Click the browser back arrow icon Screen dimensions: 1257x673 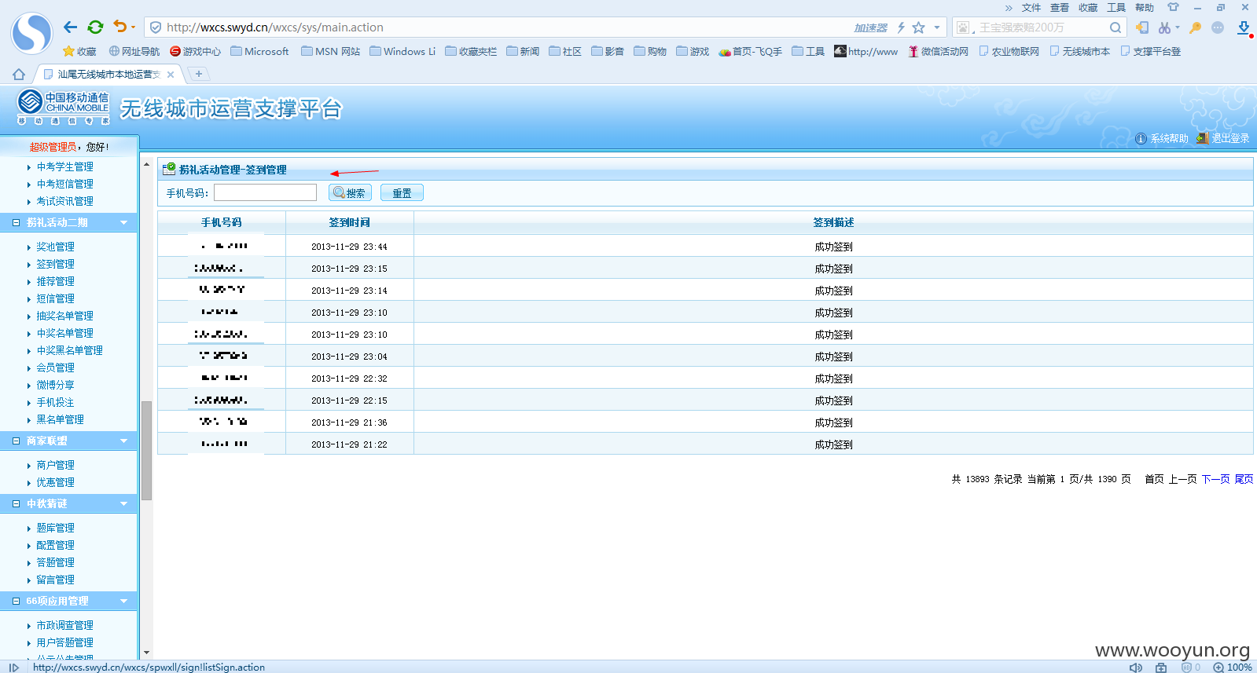pyautogui.click(x=70, y=27)
